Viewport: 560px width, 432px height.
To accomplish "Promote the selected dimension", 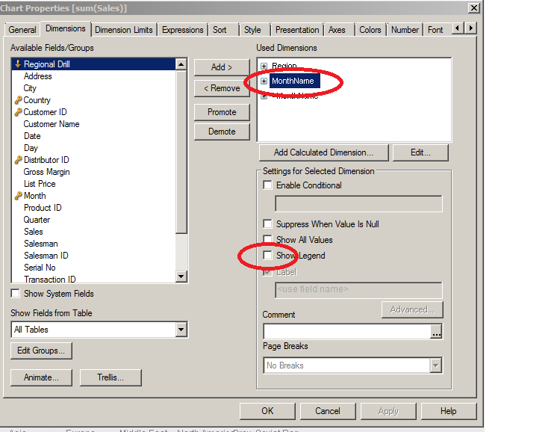I will point(222,112).
